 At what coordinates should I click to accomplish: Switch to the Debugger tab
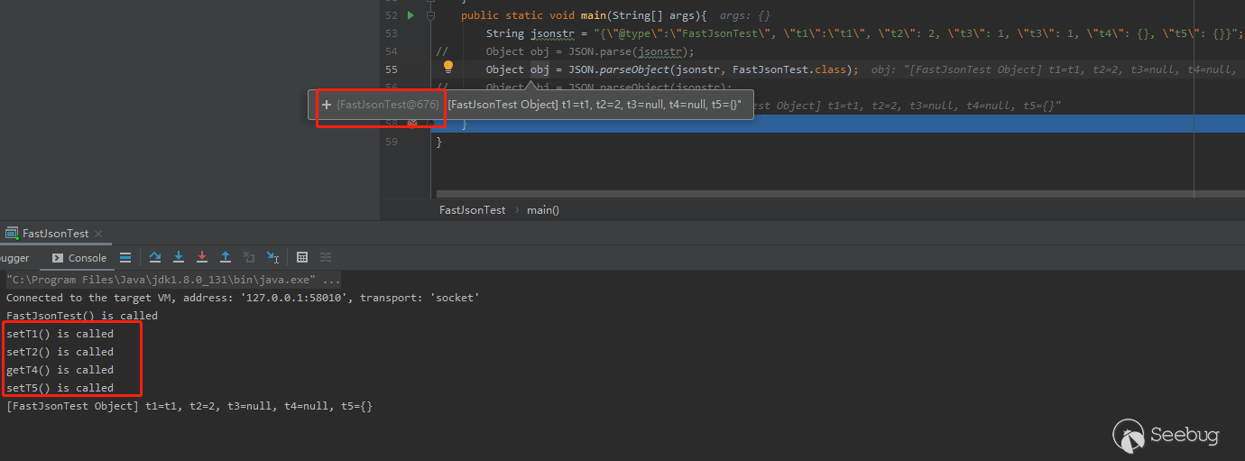14,258
